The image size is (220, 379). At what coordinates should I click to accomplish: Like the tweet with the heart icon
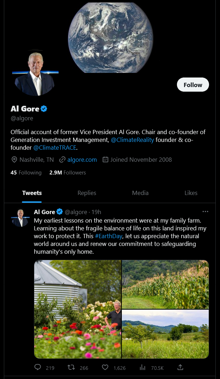point(105,368)
